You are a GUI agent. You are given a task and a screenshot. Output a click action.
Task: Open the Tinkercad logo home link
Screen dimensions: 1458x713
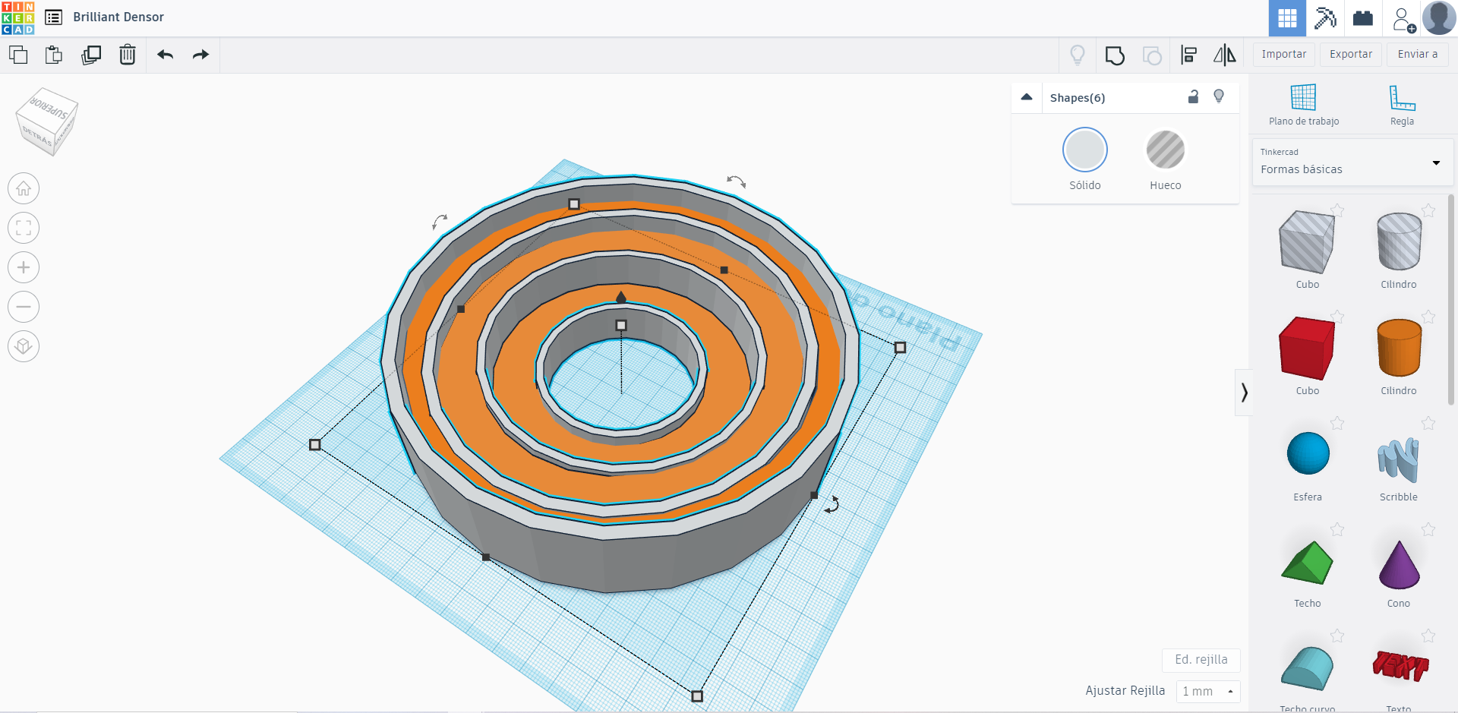tap(18, 17)
